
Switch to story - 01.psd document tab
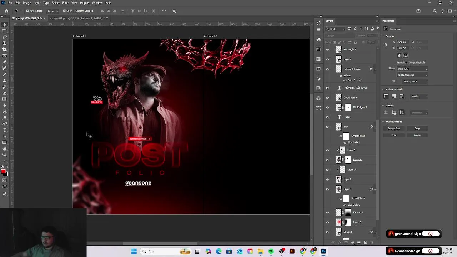[77, 18]
